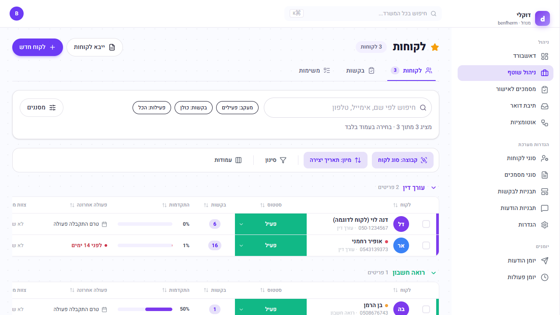Click avatar בה of בן הרמן
560x315 pixels.
tap(401, 308)
